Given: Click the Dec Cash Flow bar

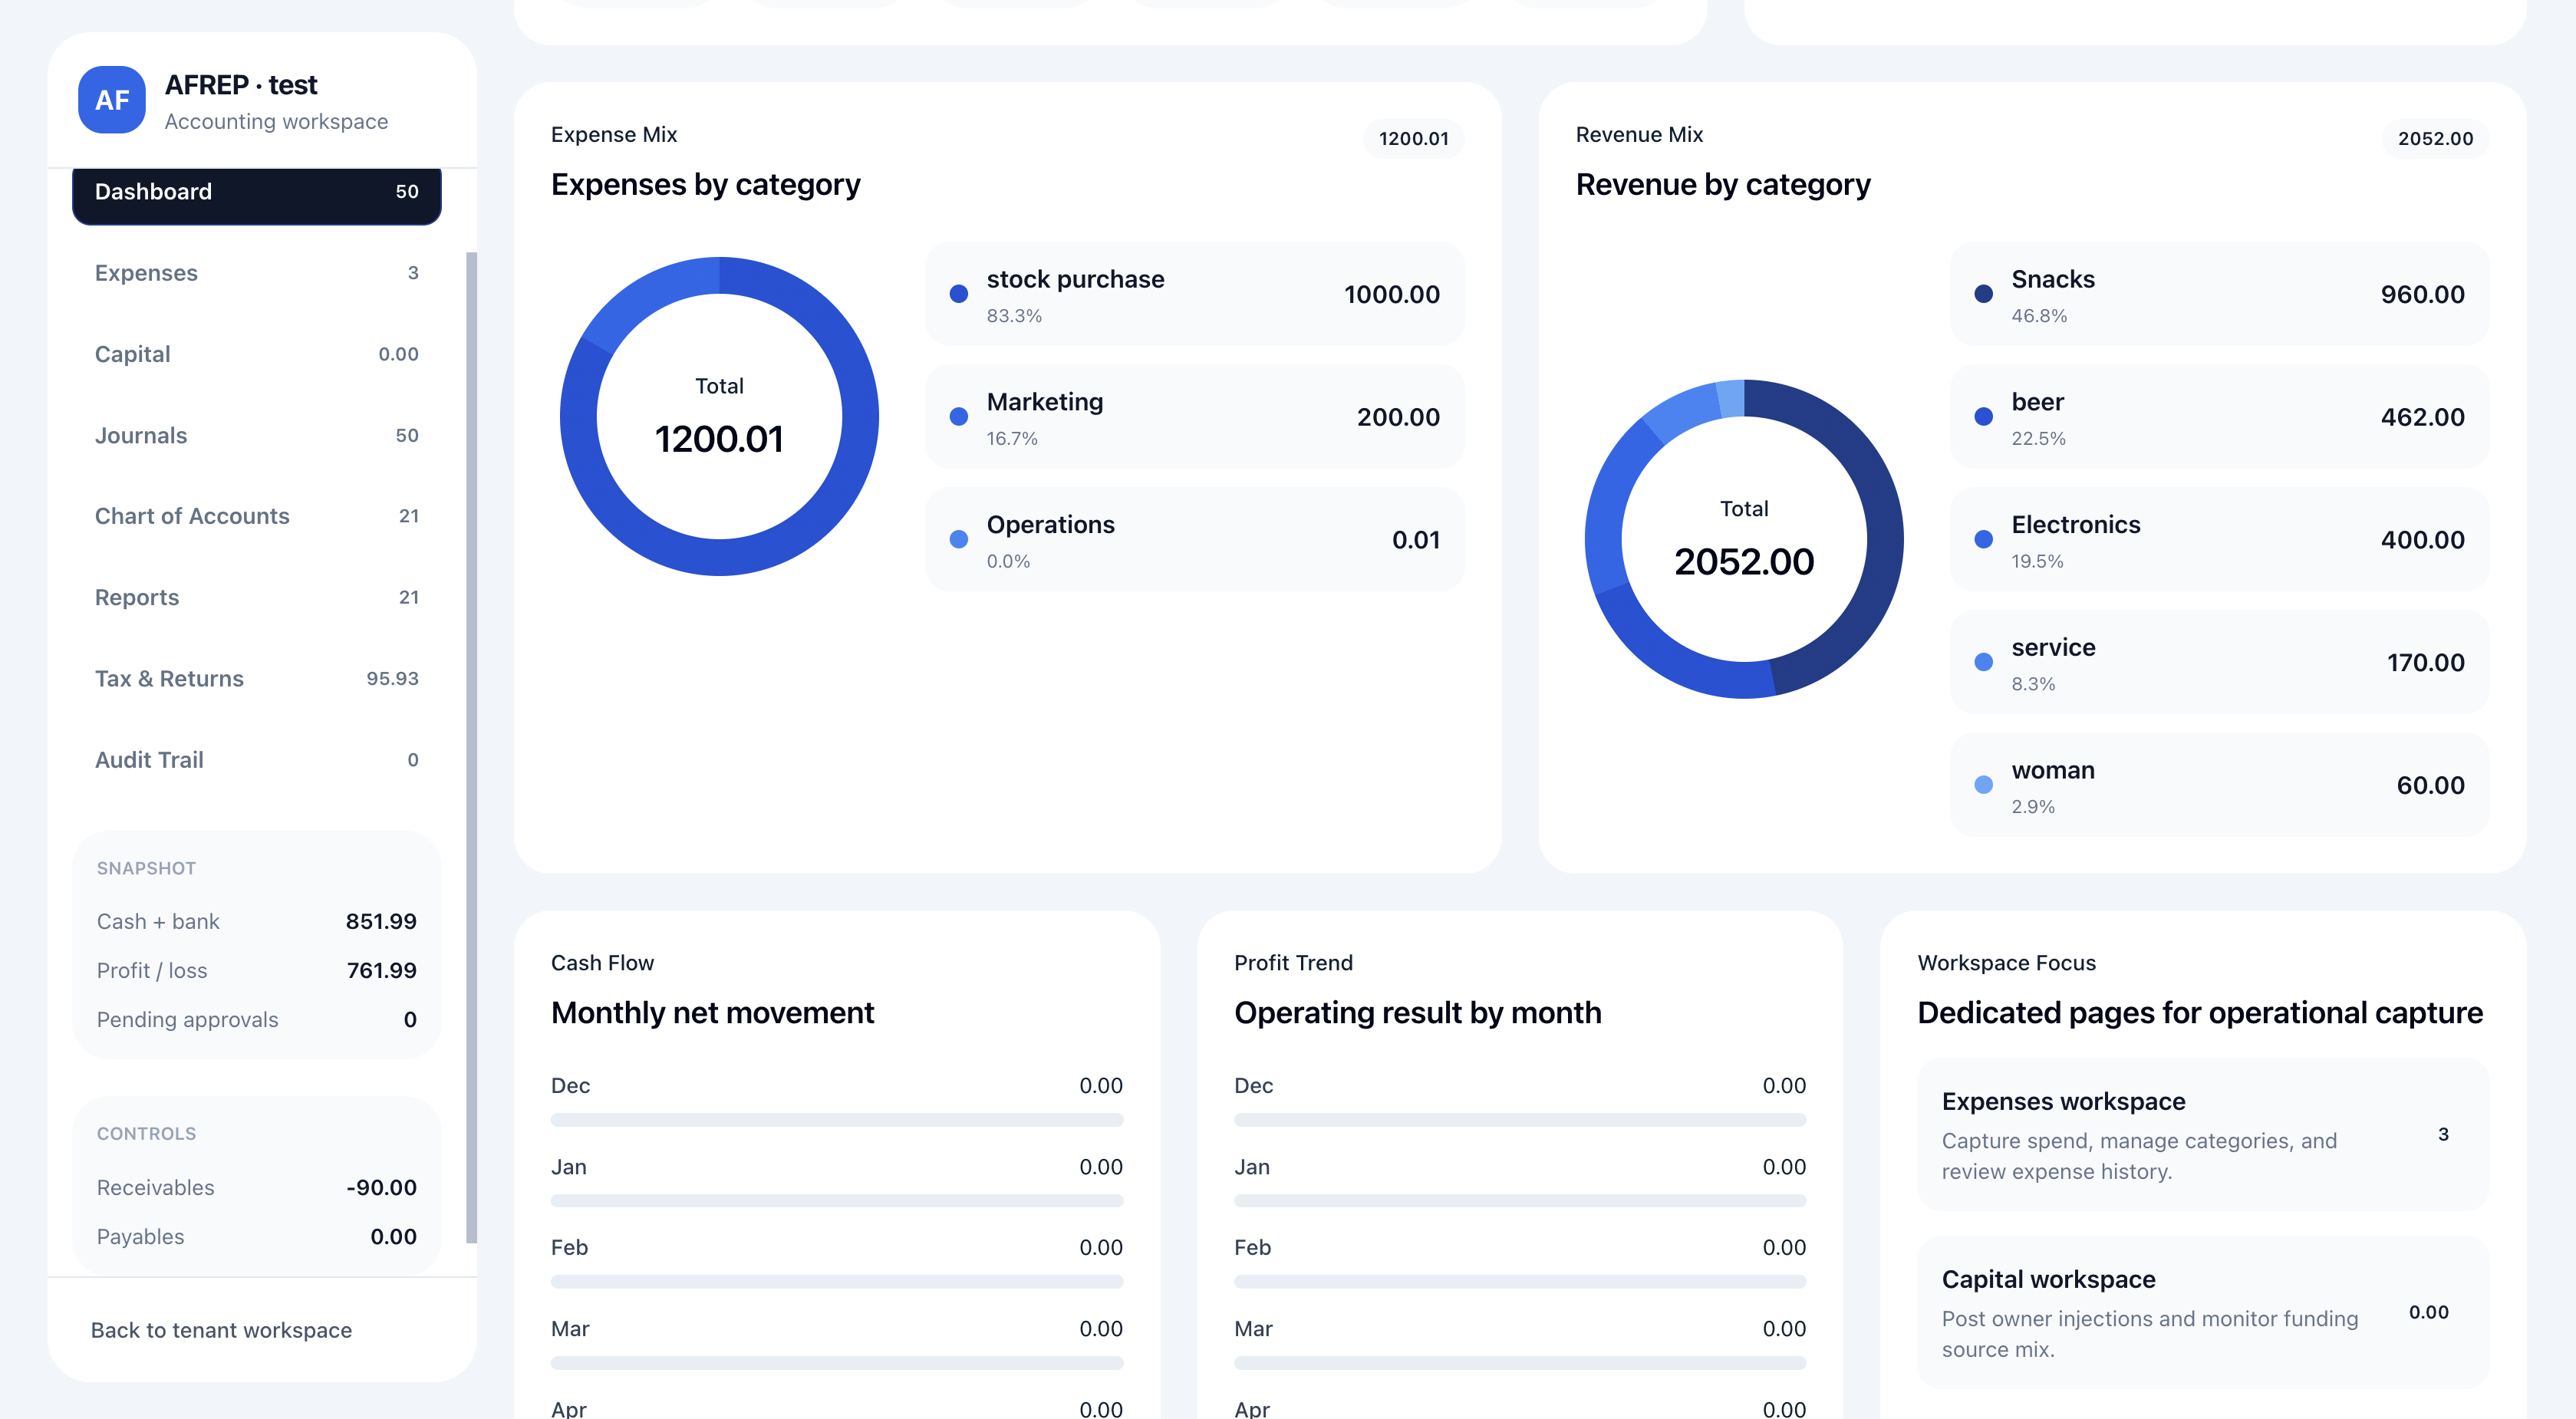Looking at the screenshot, I should (x=837, y=1120).
